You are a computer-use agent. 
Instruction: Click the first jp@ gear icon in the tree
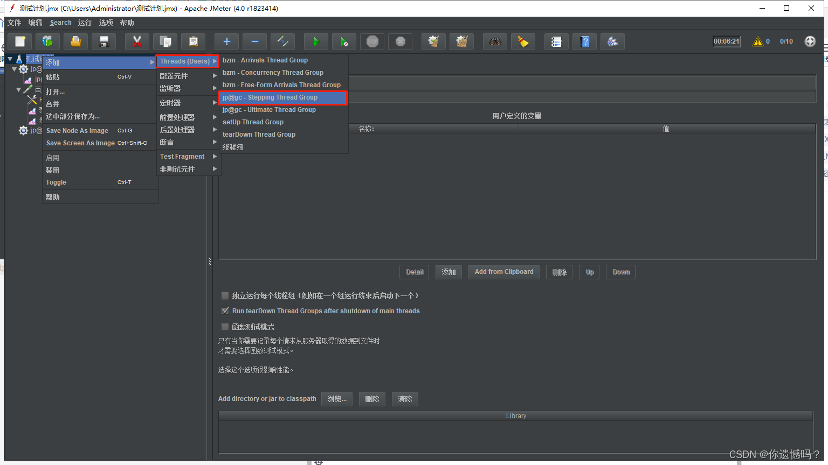[23, 69]
